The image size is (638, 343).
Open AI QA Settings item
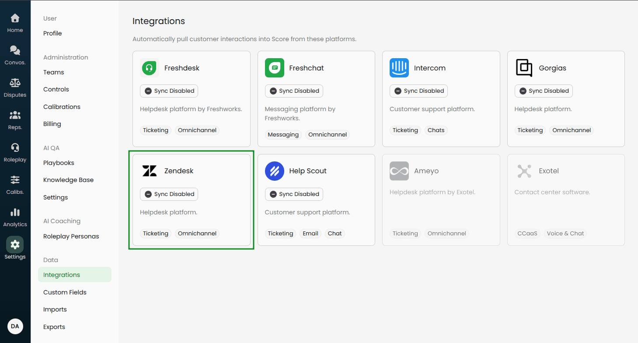click(56, 197)
